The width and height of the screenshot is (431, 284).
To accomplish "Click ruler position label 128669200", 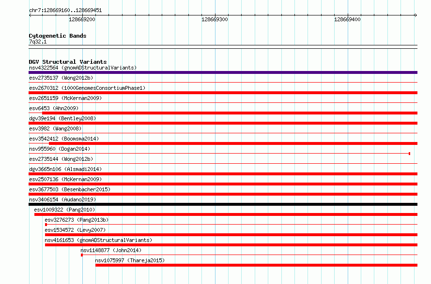I will 82,19.
